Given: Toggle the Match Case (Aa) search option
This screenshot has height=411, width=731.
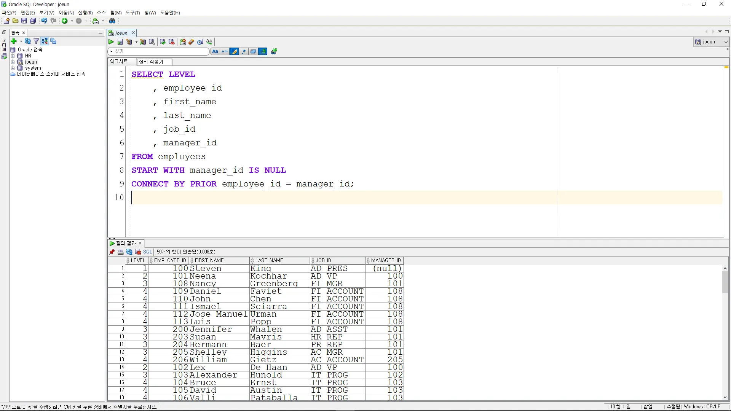Looking at the screenshot, I should point(215,51).
